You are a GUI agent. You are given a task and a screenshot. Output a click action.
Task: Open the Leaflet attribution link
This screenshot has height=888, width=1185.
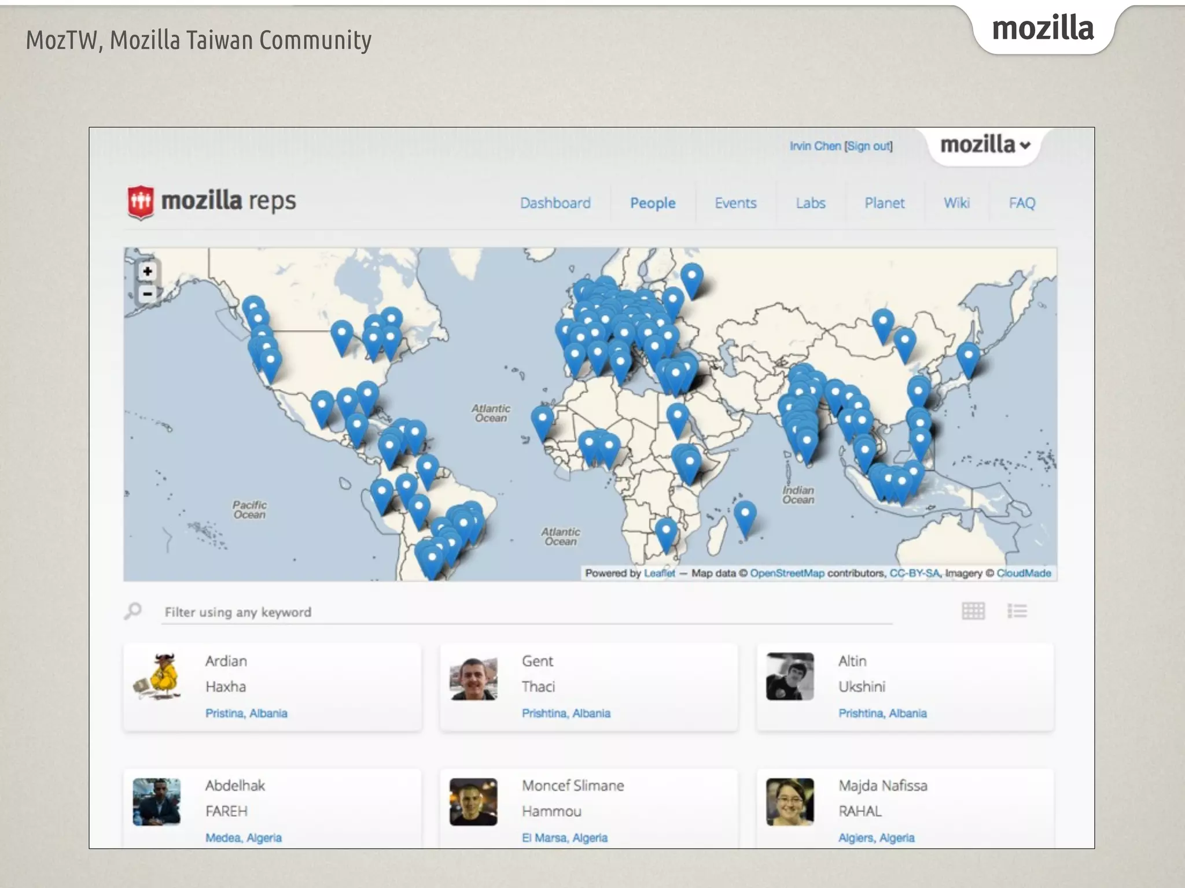(659, 573)
